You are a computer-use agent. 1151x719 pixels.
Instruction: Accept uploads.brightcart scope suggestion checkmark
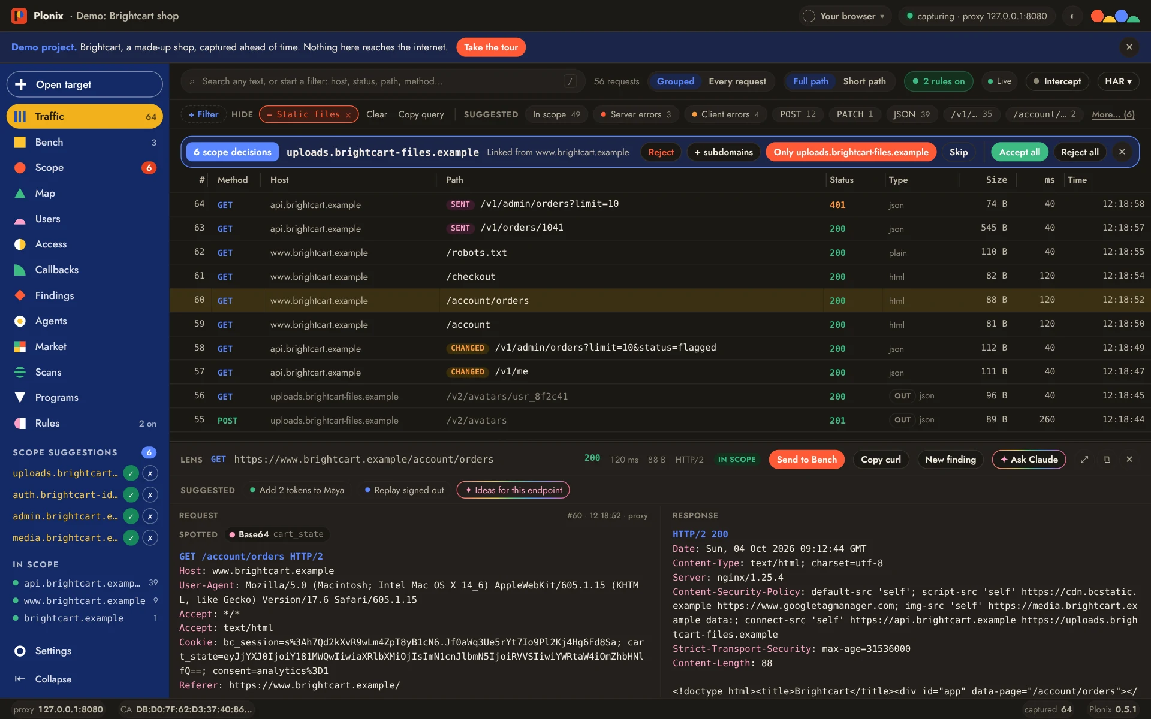click(131, 473)
